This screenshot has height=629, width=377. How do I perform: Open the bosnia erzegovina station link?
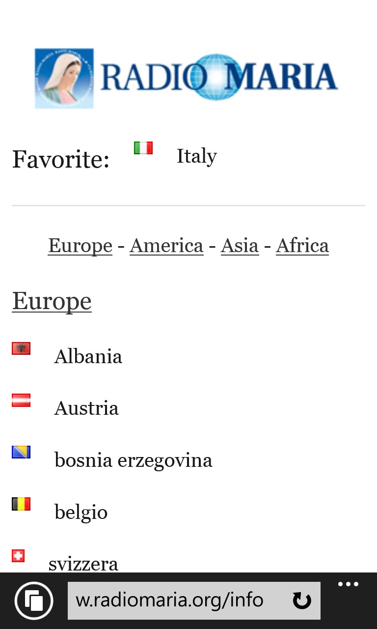point(133,460)
